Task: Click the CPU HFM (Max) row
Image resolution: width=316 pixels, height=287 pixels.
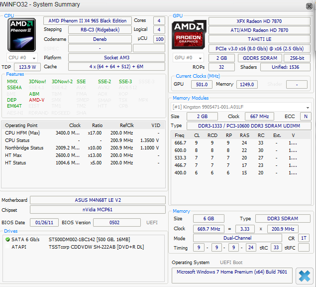Action: pos(83,133)
